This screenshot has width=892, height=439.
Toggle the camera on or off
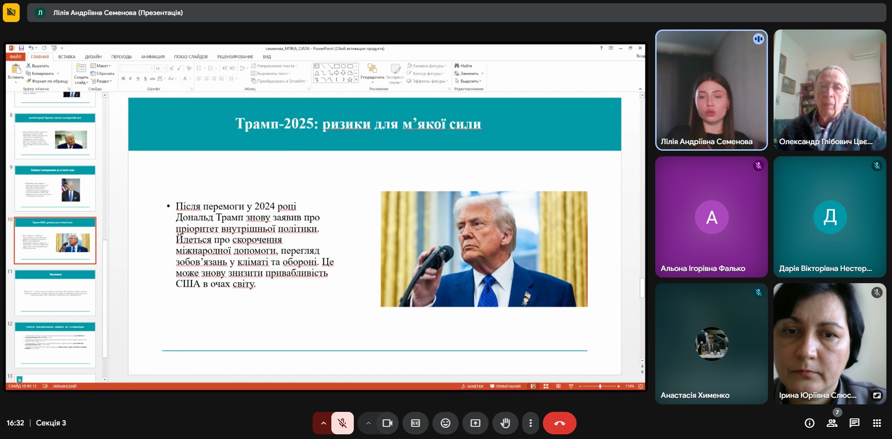(x=387, y=423)
